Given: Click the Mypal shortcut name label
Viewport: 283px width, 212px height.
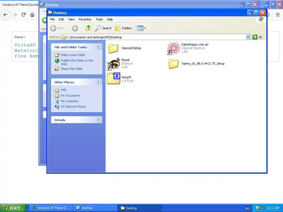Looking at the screenshot, I should (125, 60).
